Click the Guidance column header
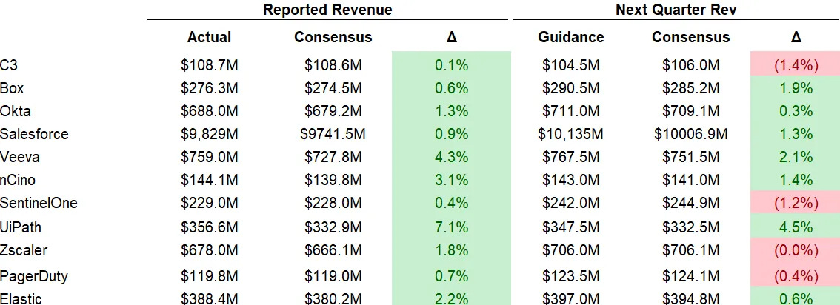 571,37
